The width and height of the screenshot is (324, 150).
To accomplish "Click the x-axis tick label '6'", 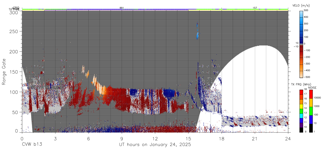I will pos(88,138).
